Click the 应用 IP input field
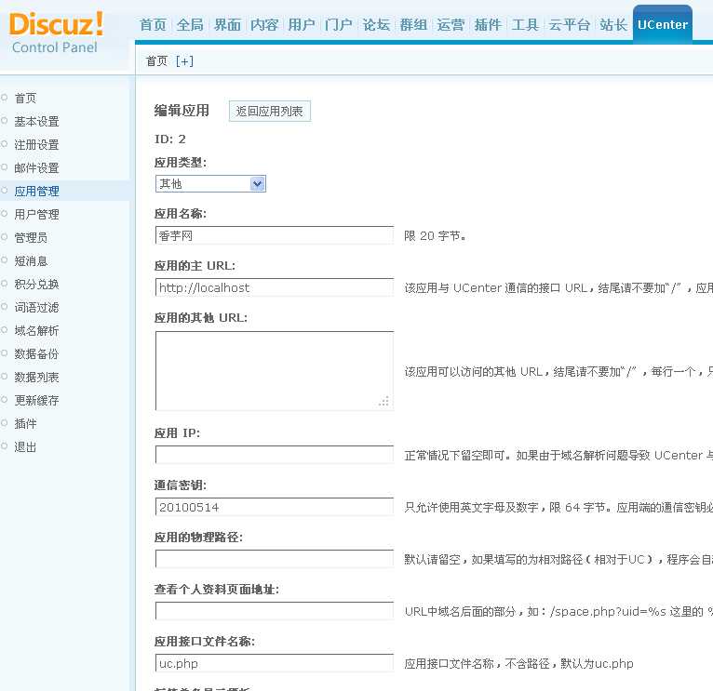 [275, 454]
